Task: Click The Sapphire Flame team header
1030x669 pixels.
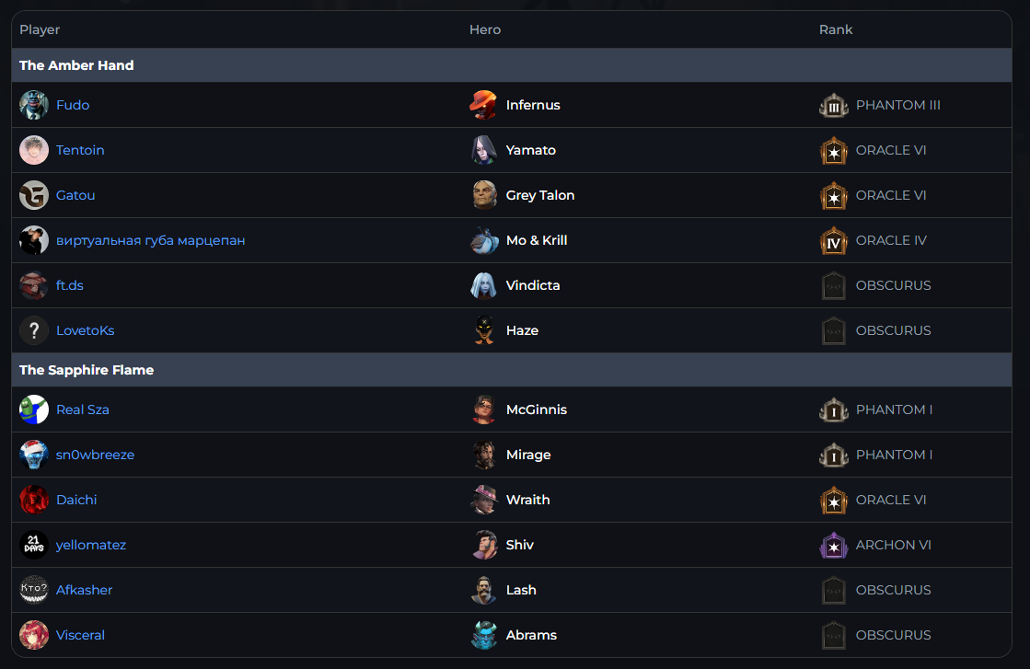Action: click(x=87, y=370)
